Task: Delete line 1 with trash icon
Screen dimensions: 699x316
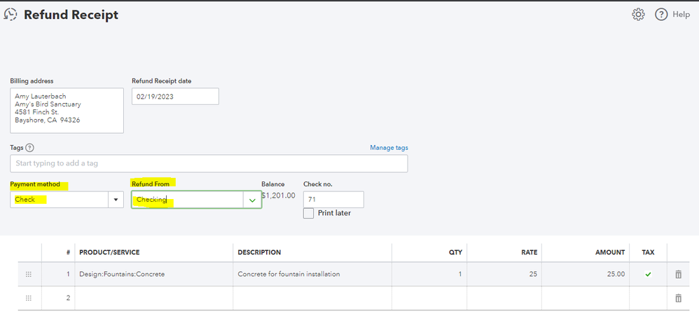Action: pyautogui.click(x=678, y=275)
